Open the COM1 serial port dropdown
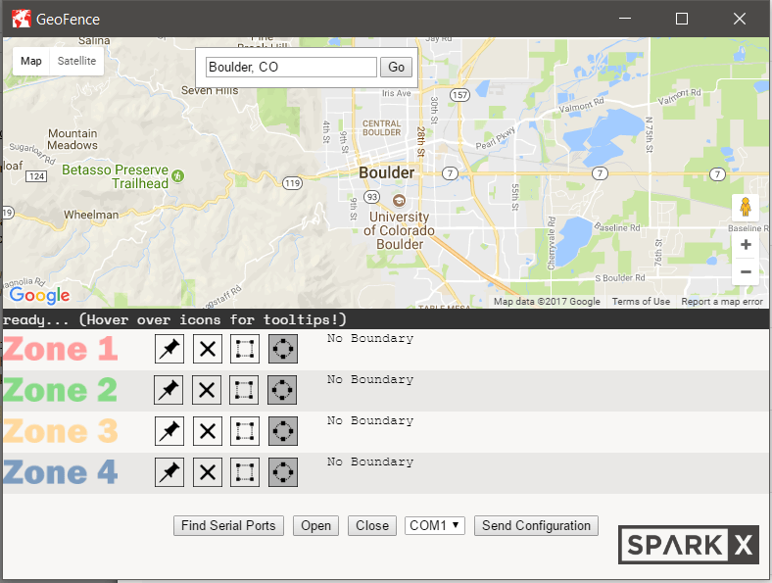 coord(435,525)
